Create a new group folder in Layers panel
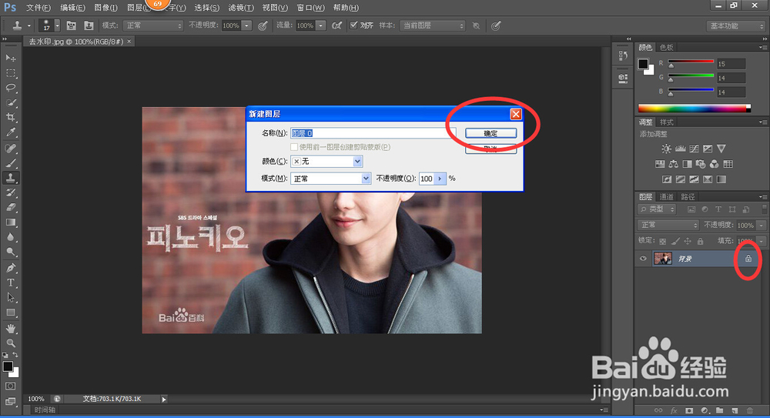The image size is (770, 418). click(x=719, y=410)
